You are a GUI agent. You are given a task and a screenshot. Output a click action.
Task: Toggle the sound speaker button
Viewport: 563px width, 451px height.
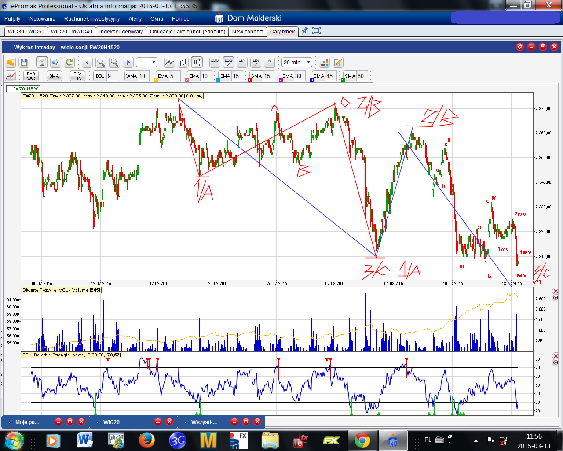(55, 63)
